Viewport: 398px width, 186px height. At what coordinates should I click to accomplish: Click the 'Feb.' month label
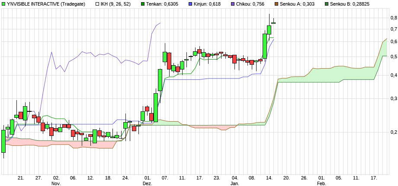(321, 183)
